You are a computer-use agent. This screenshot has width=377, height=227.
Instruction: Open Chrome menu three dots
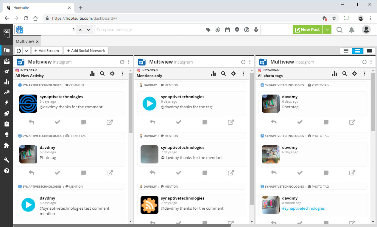pyautogui.click(x=370, y=18)
